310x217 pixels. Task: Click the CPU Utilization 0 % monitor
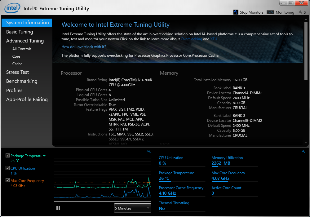tap(182, 161)
